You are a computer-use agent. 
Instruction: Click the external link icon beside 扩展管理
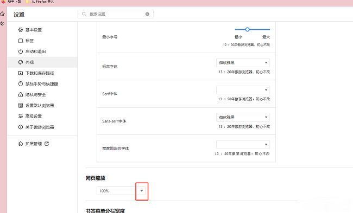tap(47, 144)
